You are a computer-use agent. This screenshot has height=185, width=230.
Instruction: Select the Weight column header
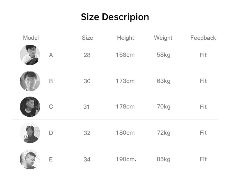click(x=163, y=38)
